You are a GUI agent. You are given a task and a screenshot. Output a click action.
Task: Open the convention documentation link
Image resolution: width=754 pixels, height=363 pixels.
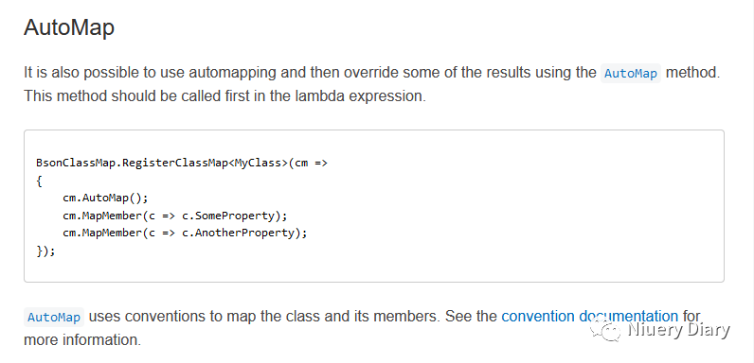click(x=589, y=317)
